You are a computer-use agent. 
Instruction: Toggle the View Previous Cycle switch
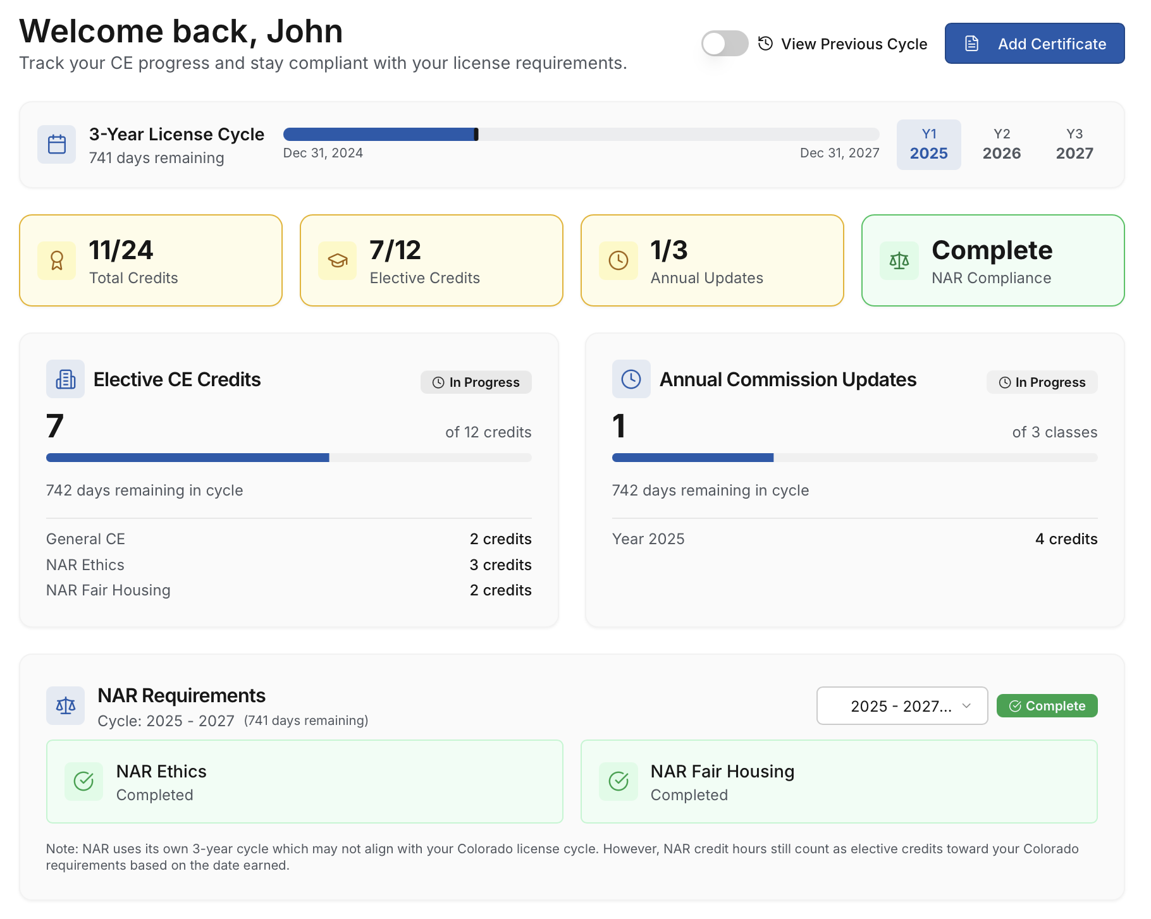point(725,44)
